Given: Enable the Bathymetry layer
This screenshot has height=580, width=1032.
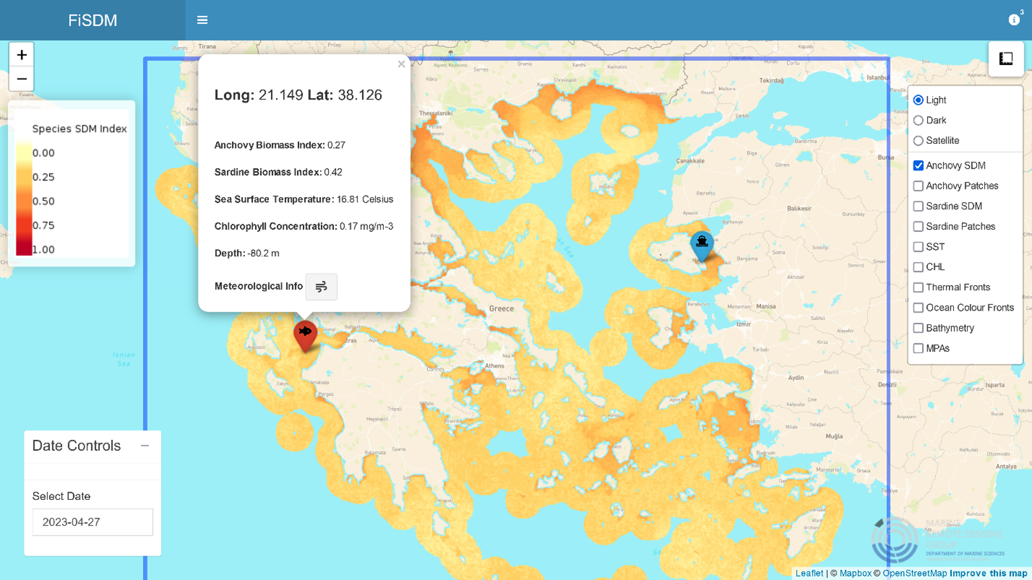Looking at the screenshot, I should pos(918,328).
